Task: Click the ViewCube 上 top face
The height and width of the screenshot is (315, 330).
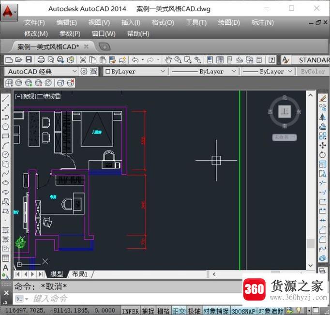Action: click(285, 111)
